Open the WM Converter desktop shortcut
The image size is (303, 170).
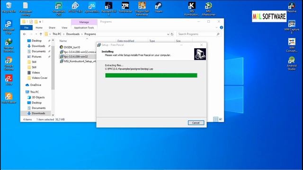292,45
